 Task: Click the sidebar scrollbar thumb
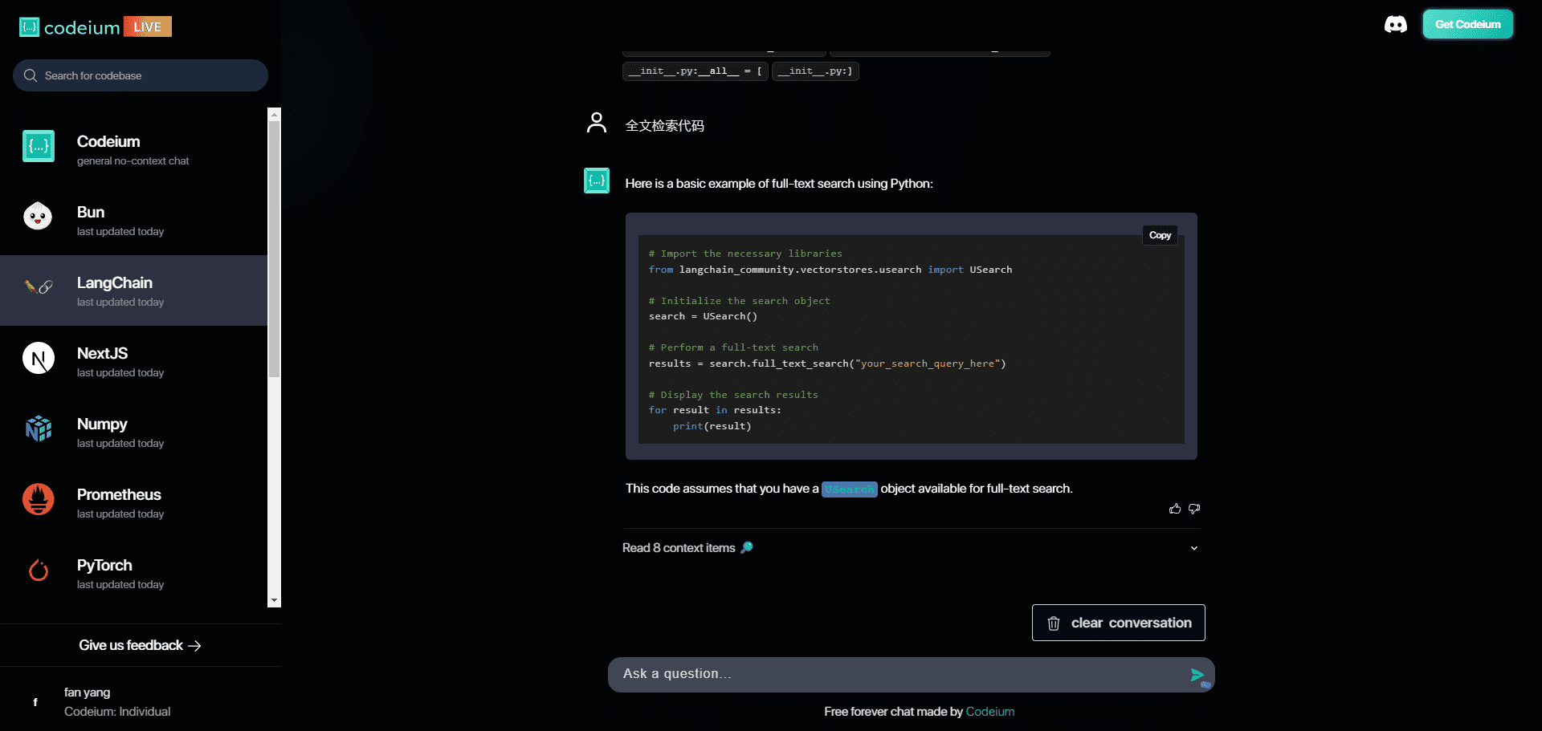[x=274, y=249]
